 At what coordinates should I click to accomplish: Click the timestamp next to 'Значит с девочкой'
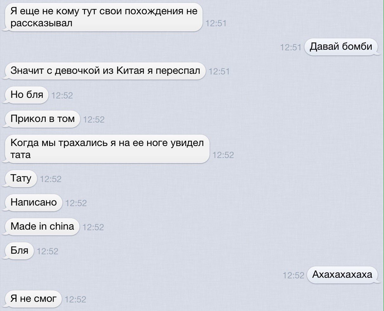click(x=219, y=72)
